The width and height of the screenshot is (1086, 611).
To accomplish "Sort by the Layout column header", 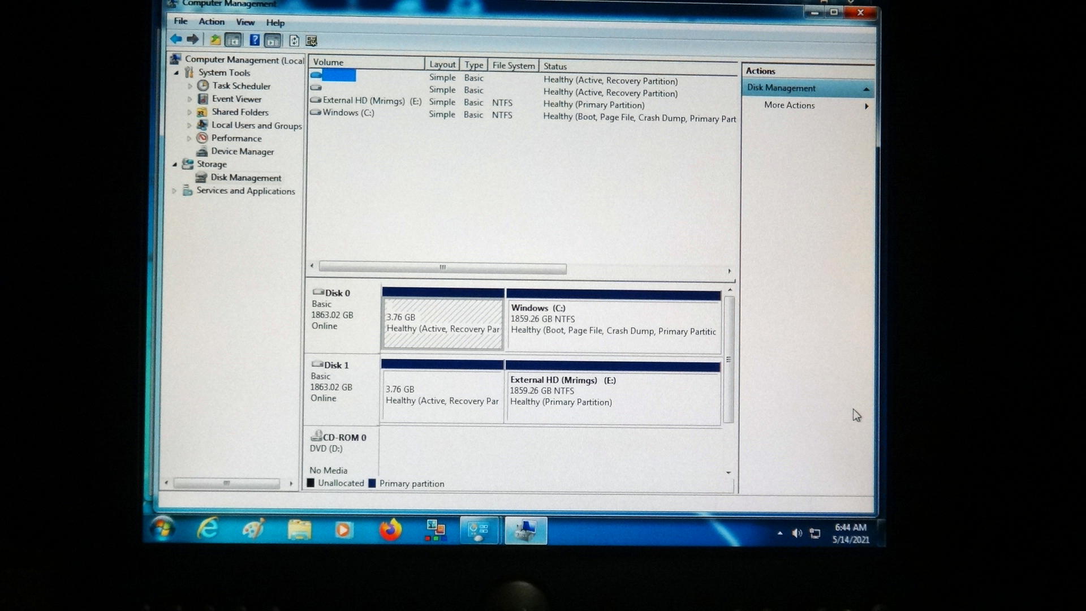I will [x=442, y=64].
